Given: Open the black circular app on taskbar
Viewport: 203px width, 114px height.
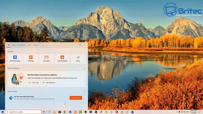Looking at the screenshot, I should click(x=86, y=112).
